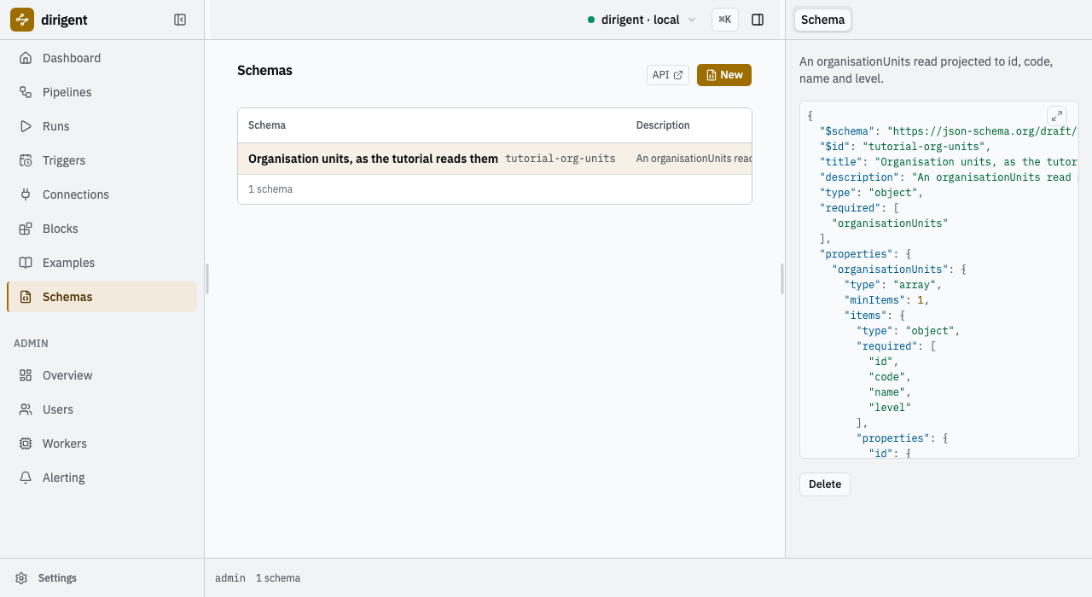Click the Blocks icon in sidebar

(26, 229)
